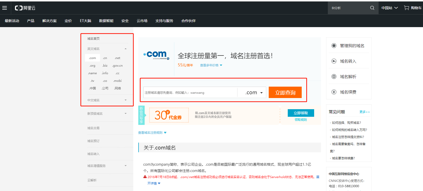Click the 管理我的域名 gear icon
The width and height of the screenshot is (423, 191).
334,46
